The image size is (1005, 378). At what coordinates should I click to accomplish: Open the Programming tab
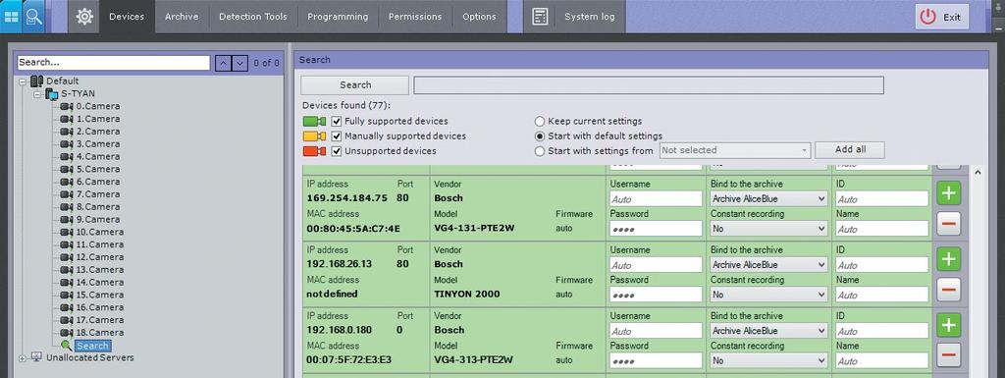click(338, 17)
